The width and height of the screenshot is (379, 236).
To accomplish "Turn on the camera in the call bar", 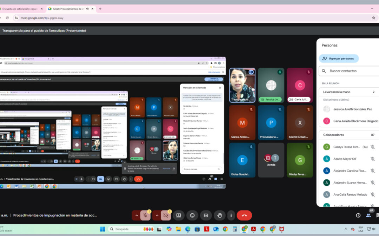I will (x=166, y=215).
